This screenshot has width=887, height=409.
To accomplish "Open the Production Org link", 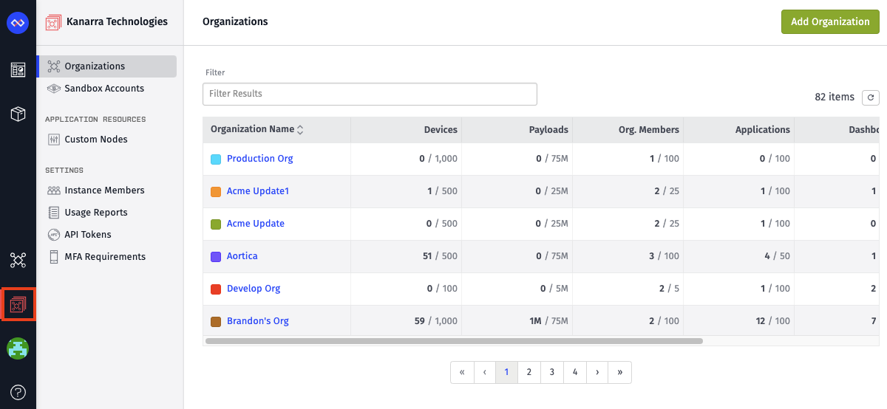I will [260, 159].
